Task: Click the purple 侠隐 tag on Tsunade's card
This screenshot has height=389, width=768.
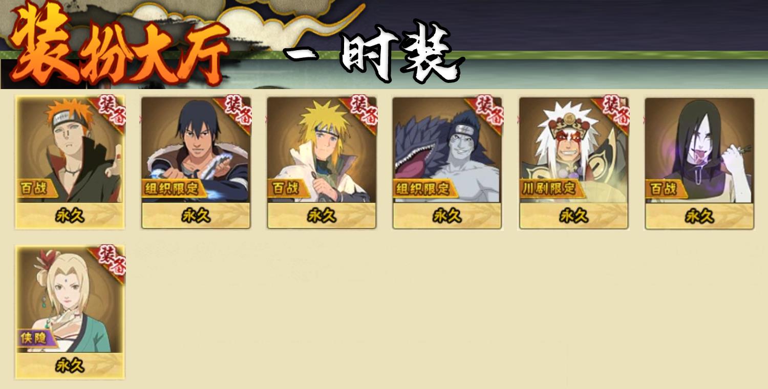Action: tap(37, 338)
